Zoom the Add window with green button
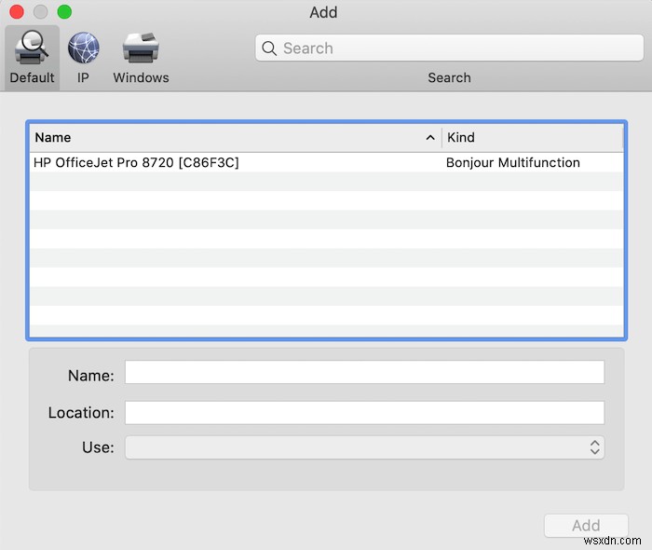The height and width of the screenshot is (550, 652). point(64,11)
